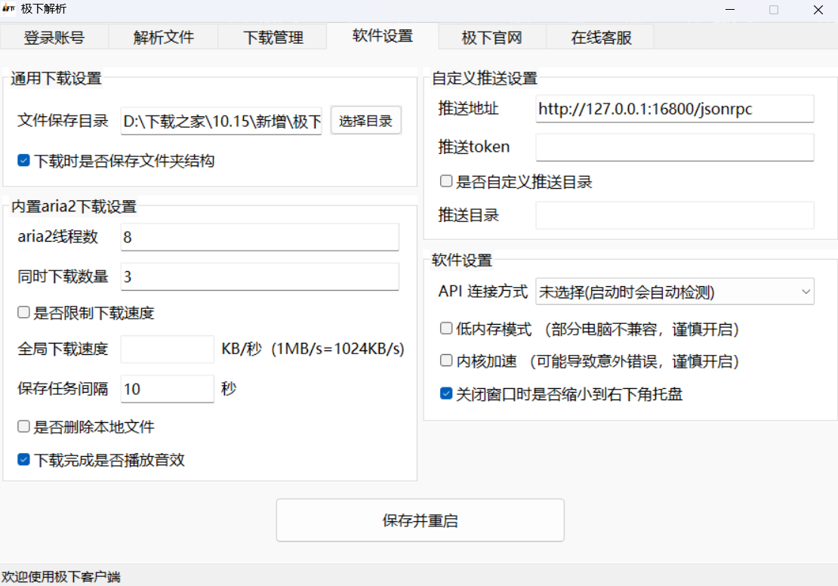The width and height of the screenshot is (838, 586).
Task: Open the 极下官网 tab
Action: point(491,38)
